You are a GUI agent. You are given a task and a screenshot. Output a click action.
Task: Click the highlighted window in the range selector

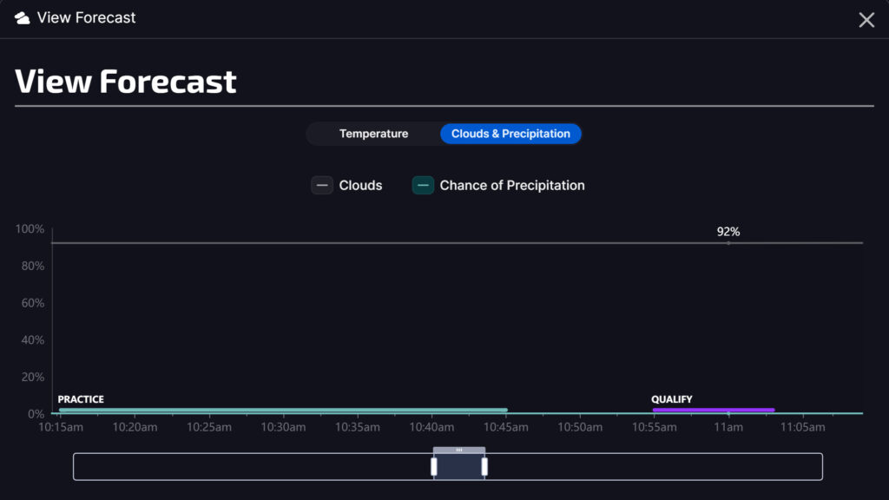pyautogui.click(x=459, y=467)
